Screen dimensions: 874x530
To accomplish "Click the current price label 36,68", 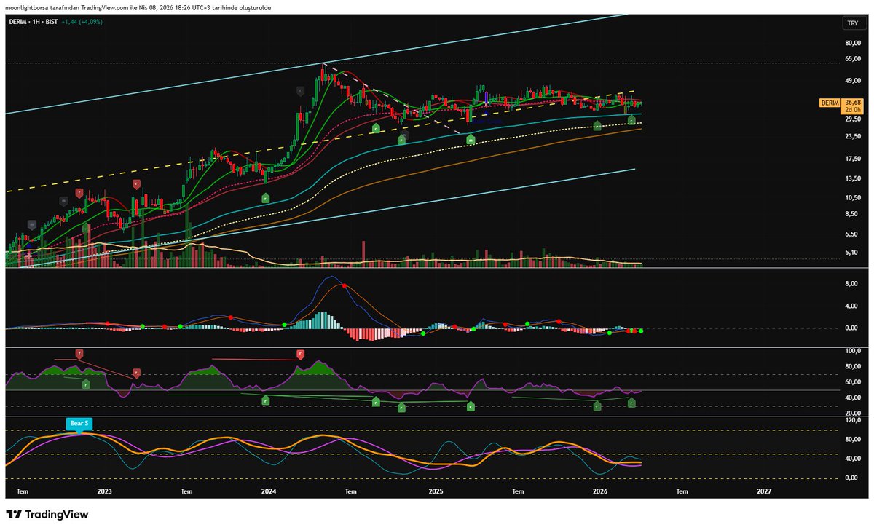I will (x=852, y=103).
